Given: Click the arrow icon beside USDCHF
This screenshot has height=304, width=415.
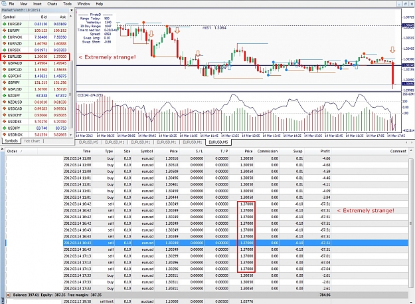Looking at the screenshot, I should [x=4, y=115].
